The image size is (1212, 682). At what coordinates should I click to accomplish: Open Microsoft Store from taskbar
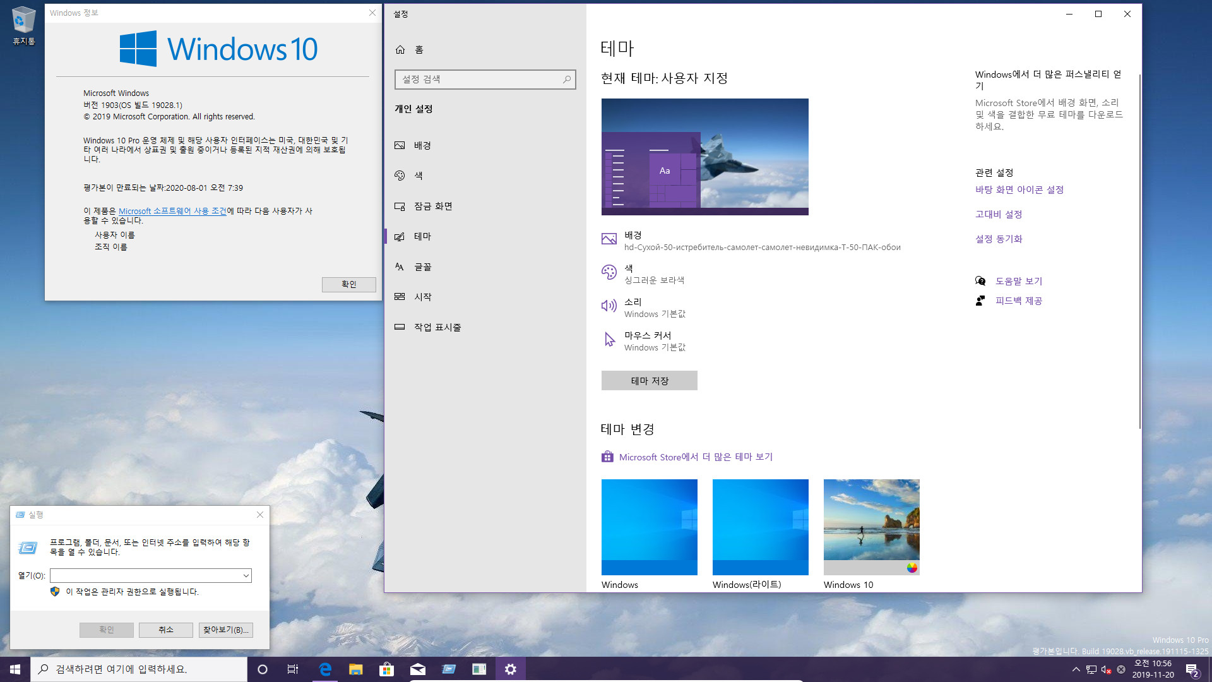click(386, 669)
